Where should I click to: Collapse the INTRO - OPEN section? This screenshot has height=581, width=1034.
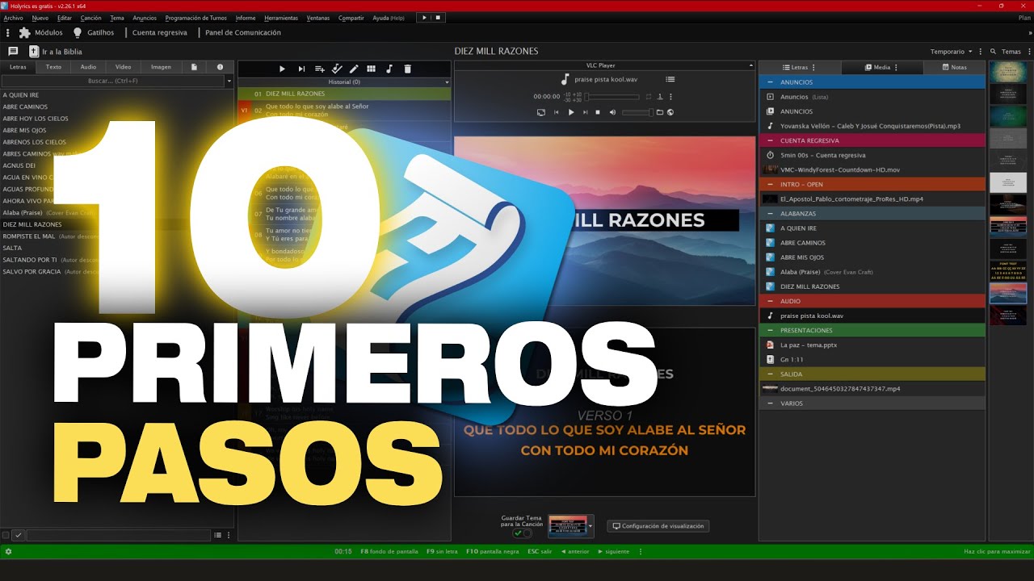pyautogui.click(x=770, y=184)
